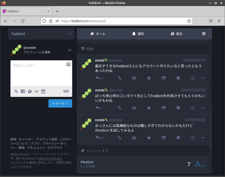Add emoji reaction to the 2020年4月29日 post

(x=193, y=78)
